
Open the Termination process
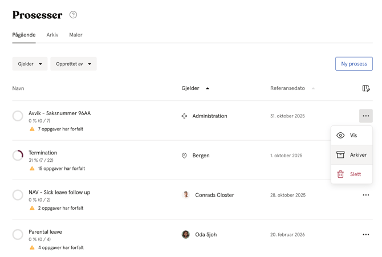coord(43,153)
